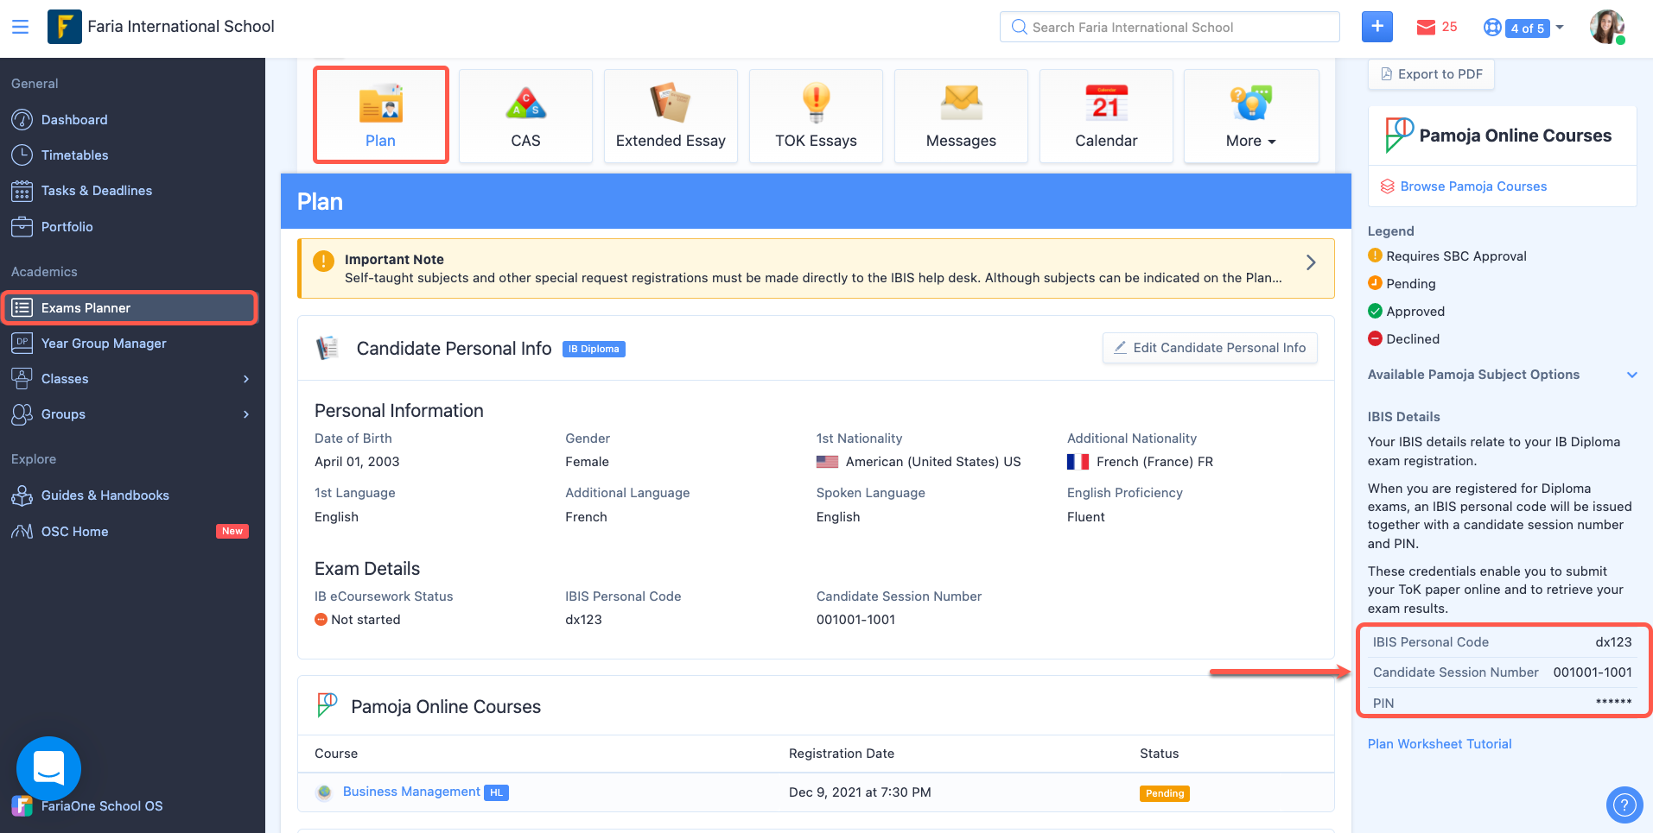This screenshot has height=833, width=1653.
Task: Expand the Classes submenu chevron
Action: point(246,379)
